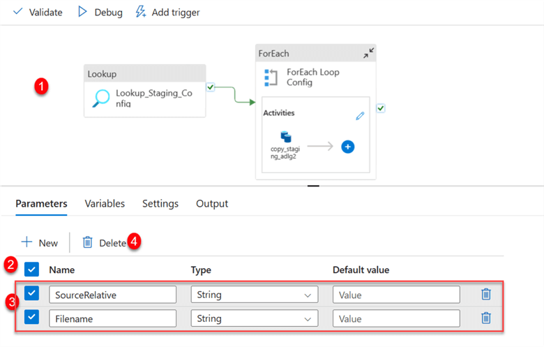
Task: Click the Debug pipeline button
Action: point(100,12)
